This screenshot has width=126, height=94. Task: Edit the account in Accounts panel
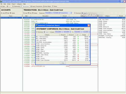[7, 13]
